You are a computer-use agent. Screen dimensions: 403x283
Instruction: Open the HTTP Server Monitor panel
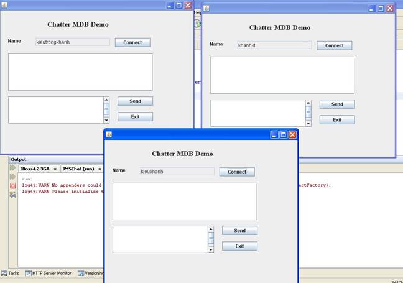click(x=49, y=273)
